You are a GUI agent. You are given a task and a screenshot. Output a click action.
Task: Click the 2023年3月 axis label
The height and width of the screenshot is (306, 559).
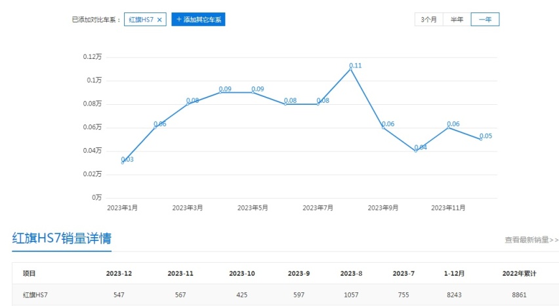(x=188, y=208)
